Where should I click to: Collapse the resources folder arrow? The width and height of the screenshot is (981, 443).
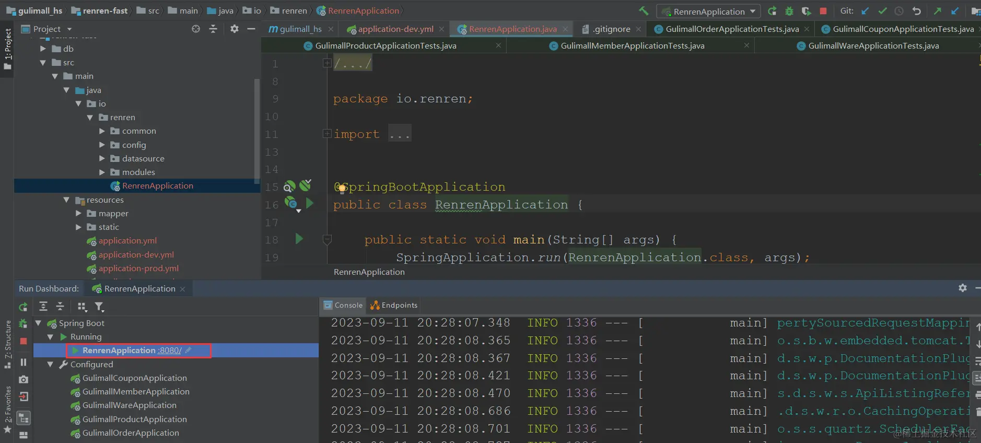[x=66, y=200]
